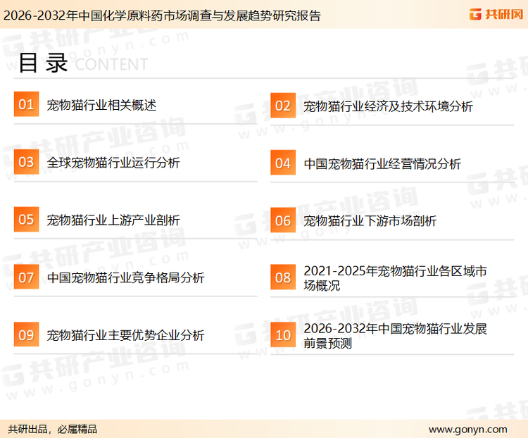Click the footer slogan 共研出品，必属精品
528x438 pixels.
tap(53, 430)
